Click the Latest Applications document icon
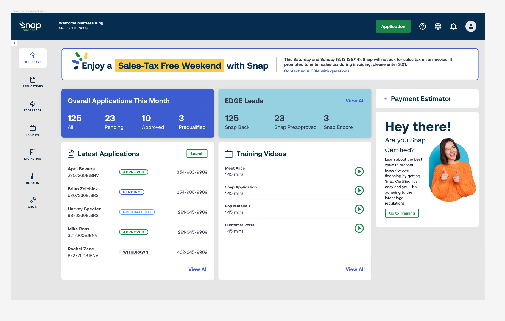 click(x=71, y=154)
